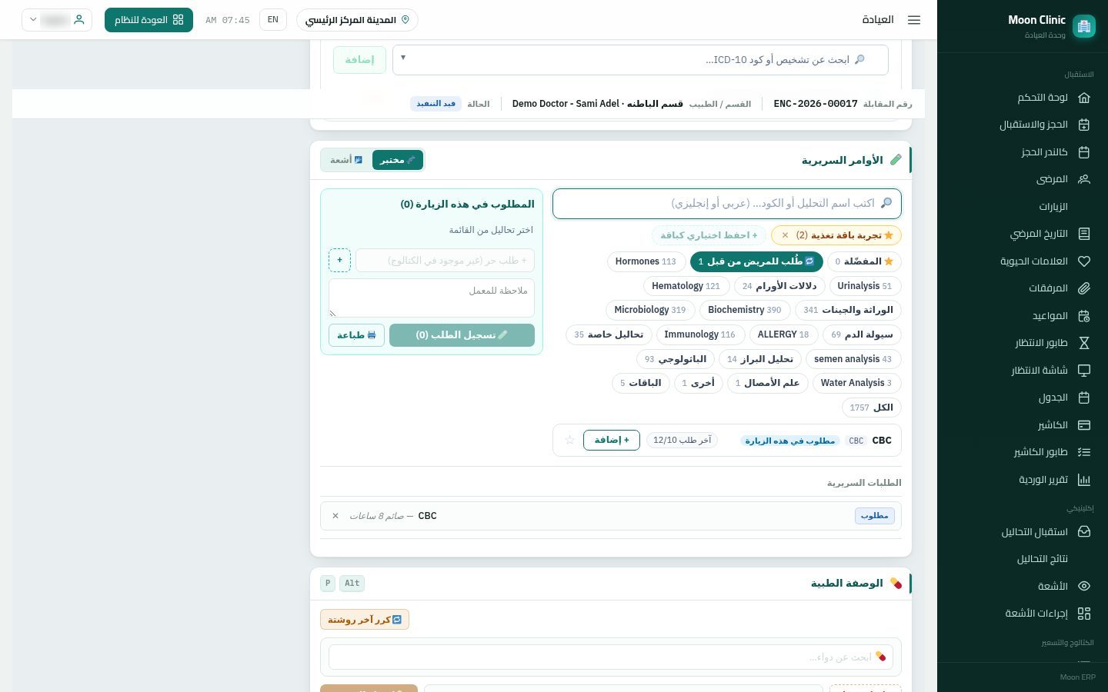Switch orders to أشعة tab
The height and width of the screenshot is (692, 1108).
[x=346, y=160]
